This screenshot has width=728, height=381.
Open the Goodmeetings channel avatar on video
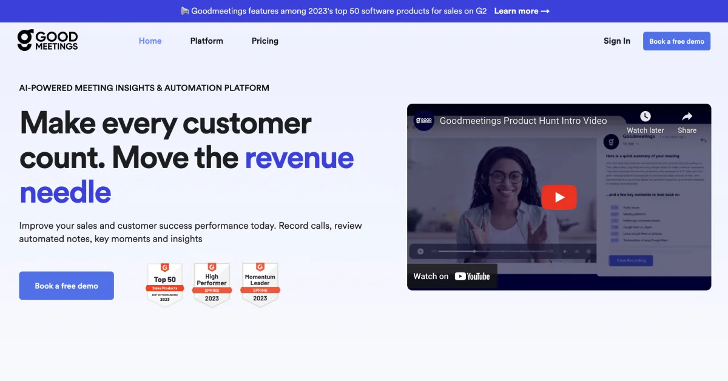[x=423, y=120]
